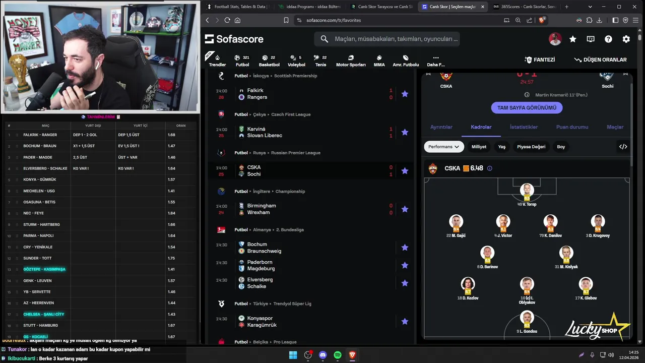Select the Futbol sport icon

click(x=242, y=60)
